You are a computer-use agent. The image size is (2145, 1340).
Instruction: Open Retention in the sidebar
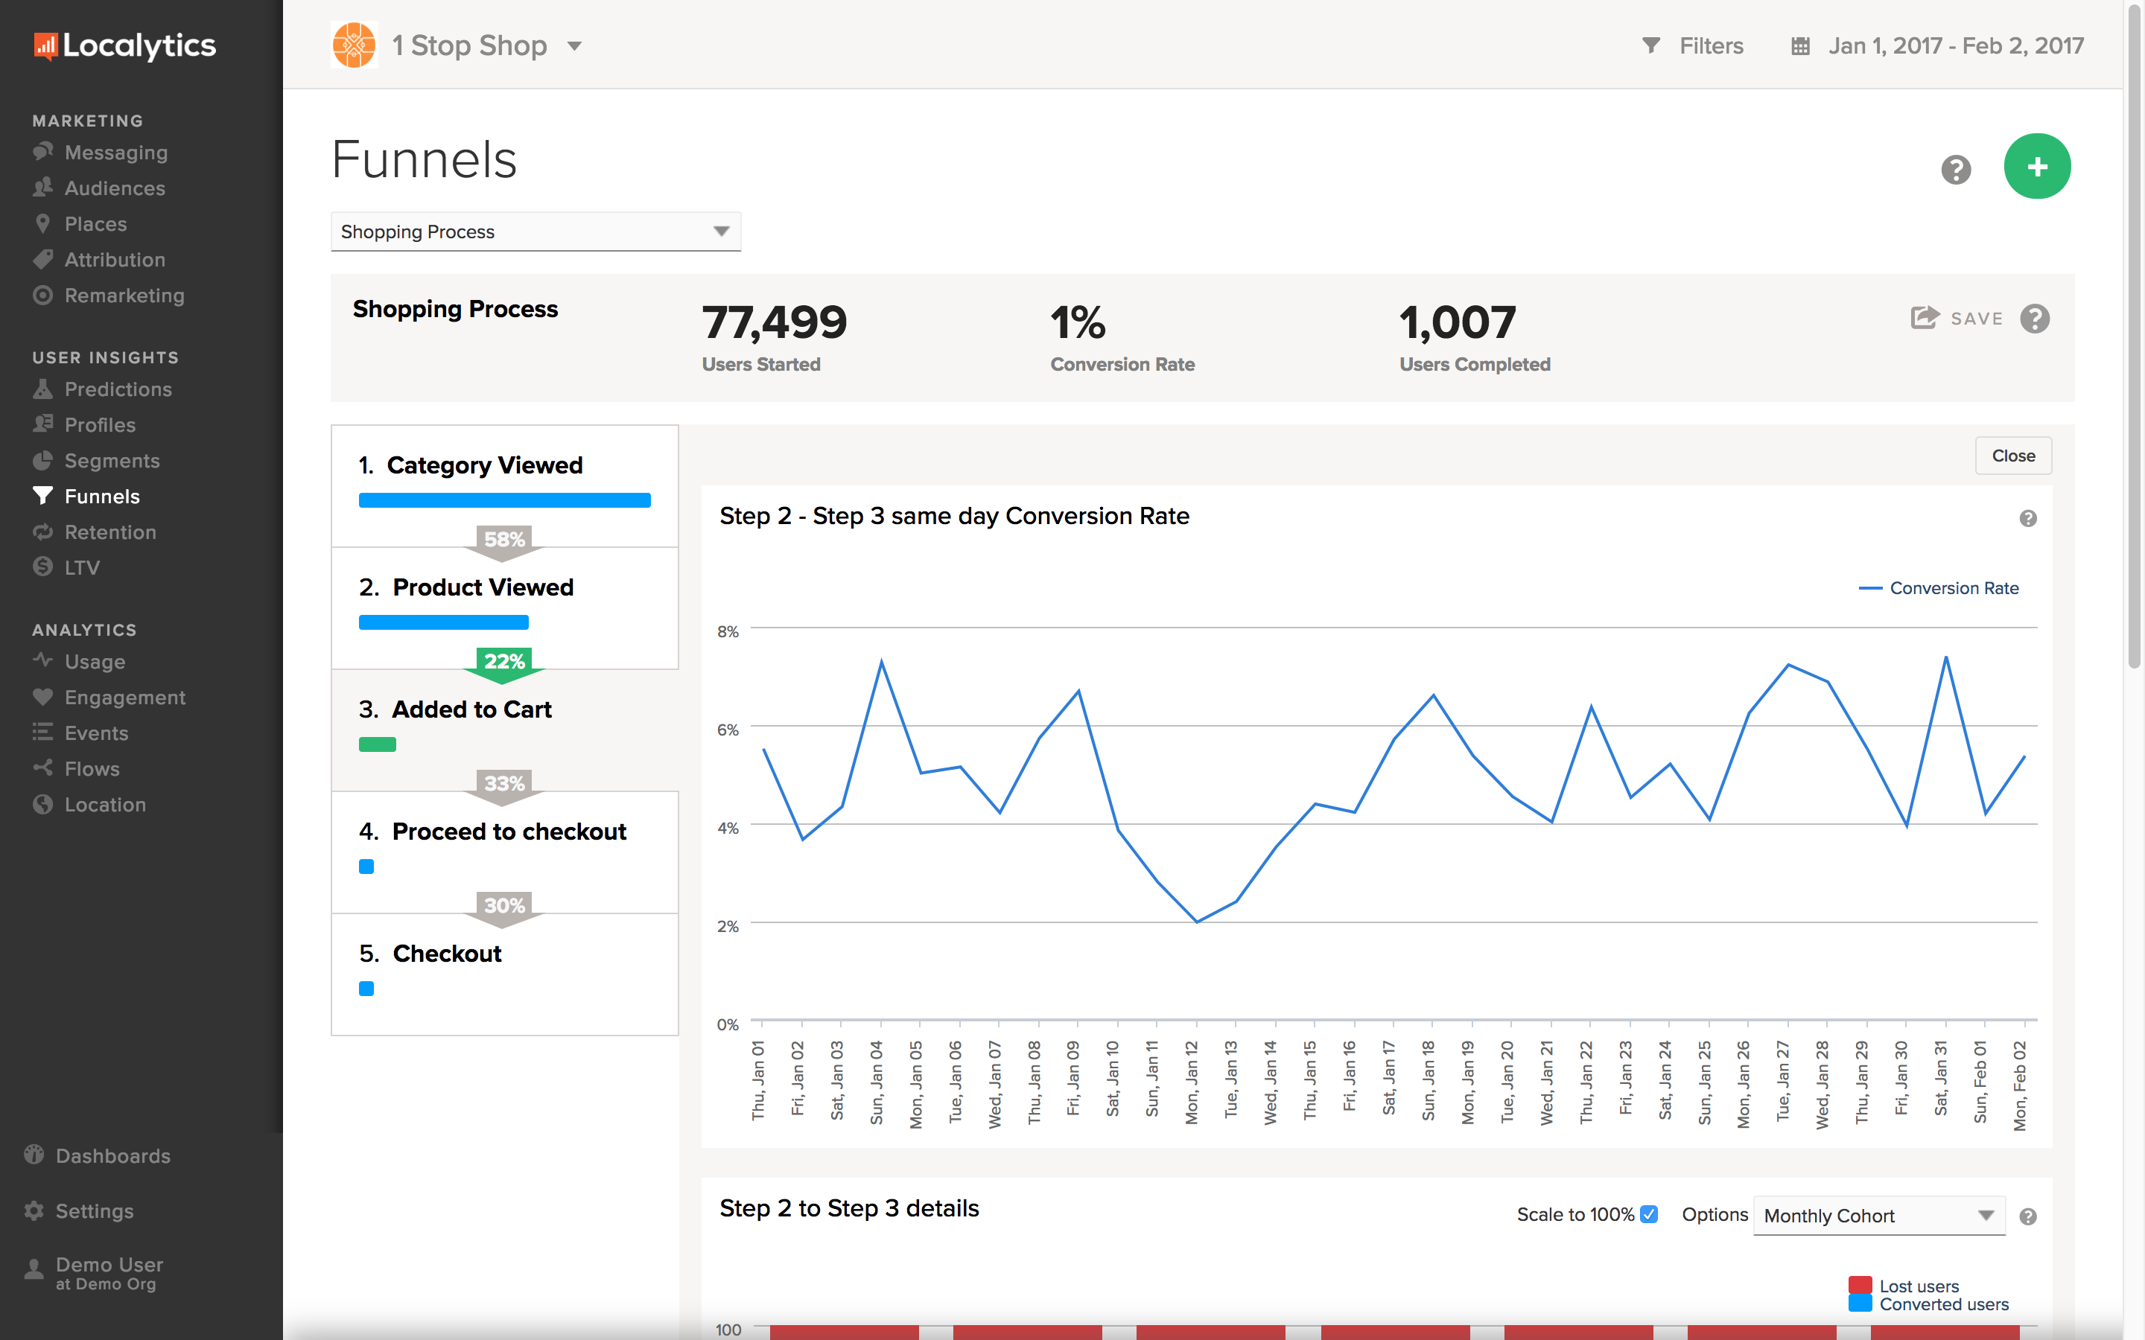click(x=110, y=532)
